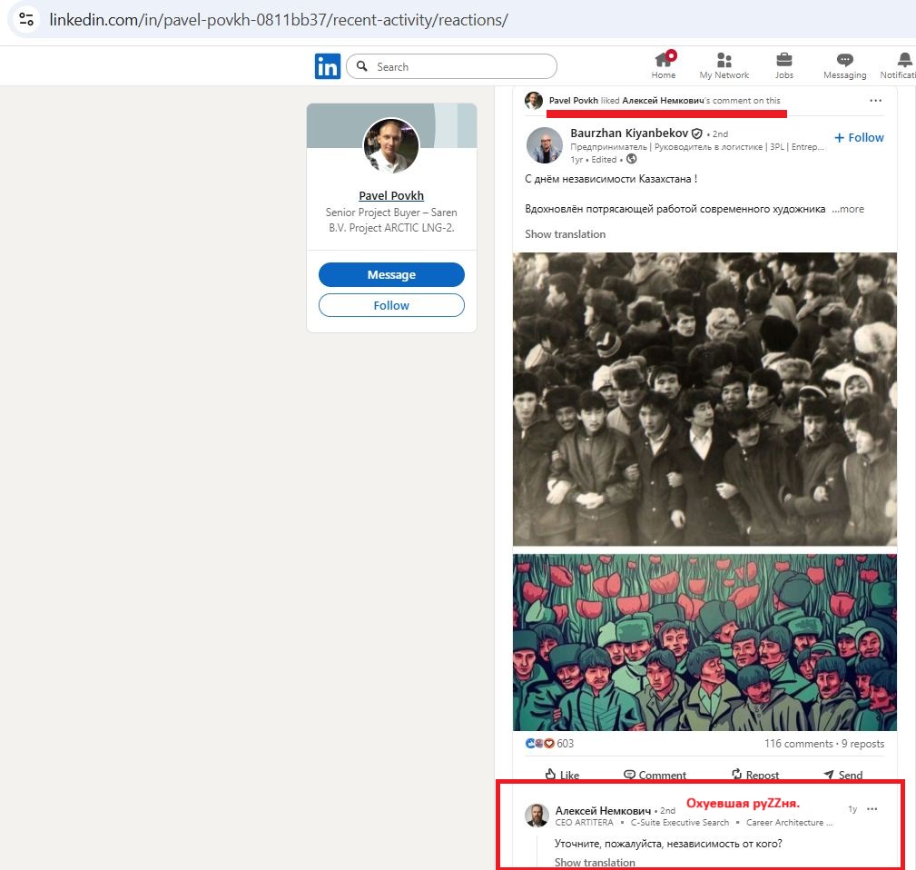Follow Baurzhan Kiyanbekov

[x=859, y=137]
